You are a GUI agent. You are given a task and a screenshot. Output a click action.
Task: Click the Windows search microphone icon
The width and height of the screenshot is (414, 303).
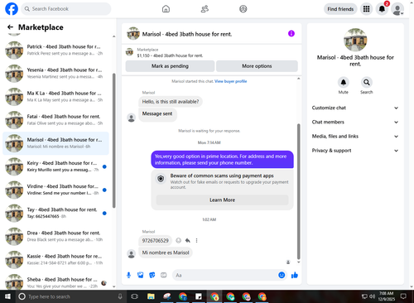pyautogui.click(x=120, y=296)
